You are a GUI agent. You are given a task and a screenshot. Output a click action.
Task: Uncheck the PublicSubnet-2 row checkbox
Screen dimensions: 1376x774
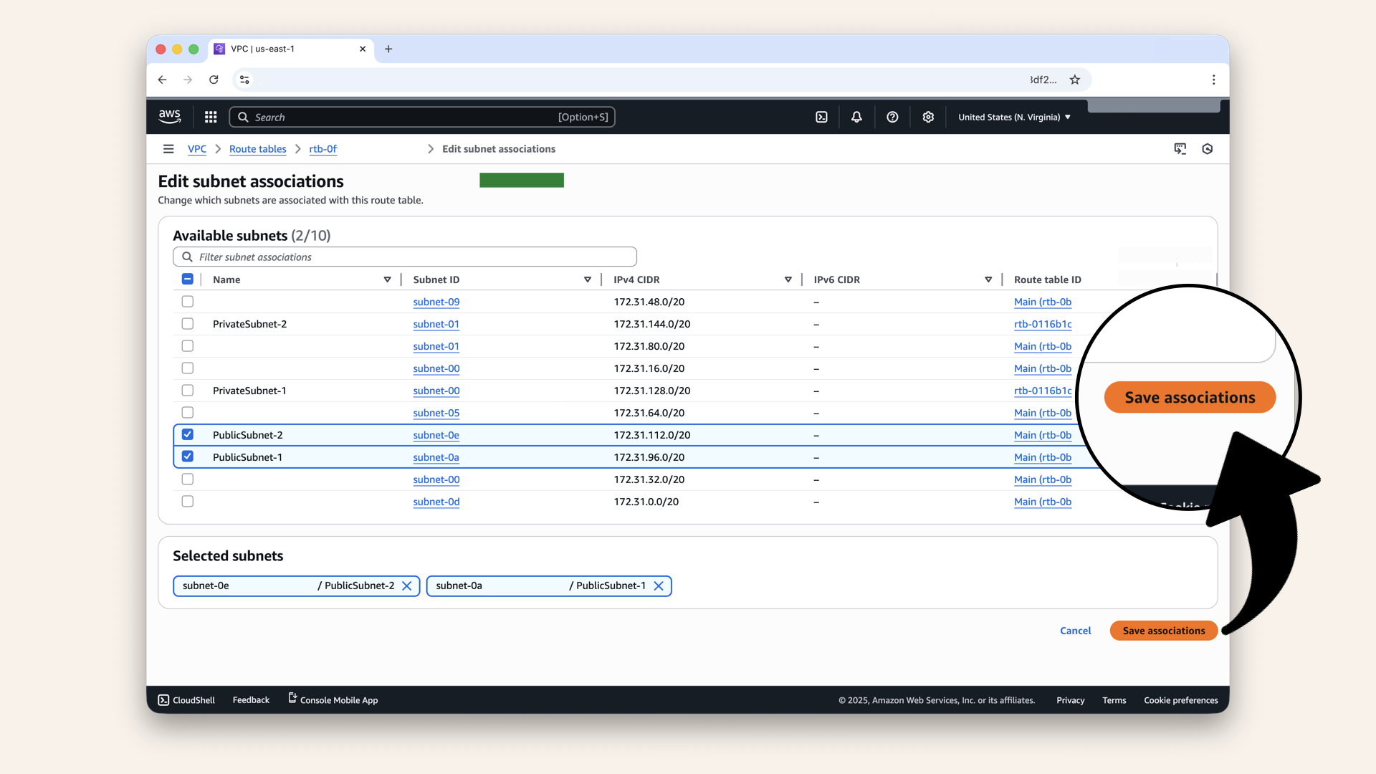coord(188,434)
